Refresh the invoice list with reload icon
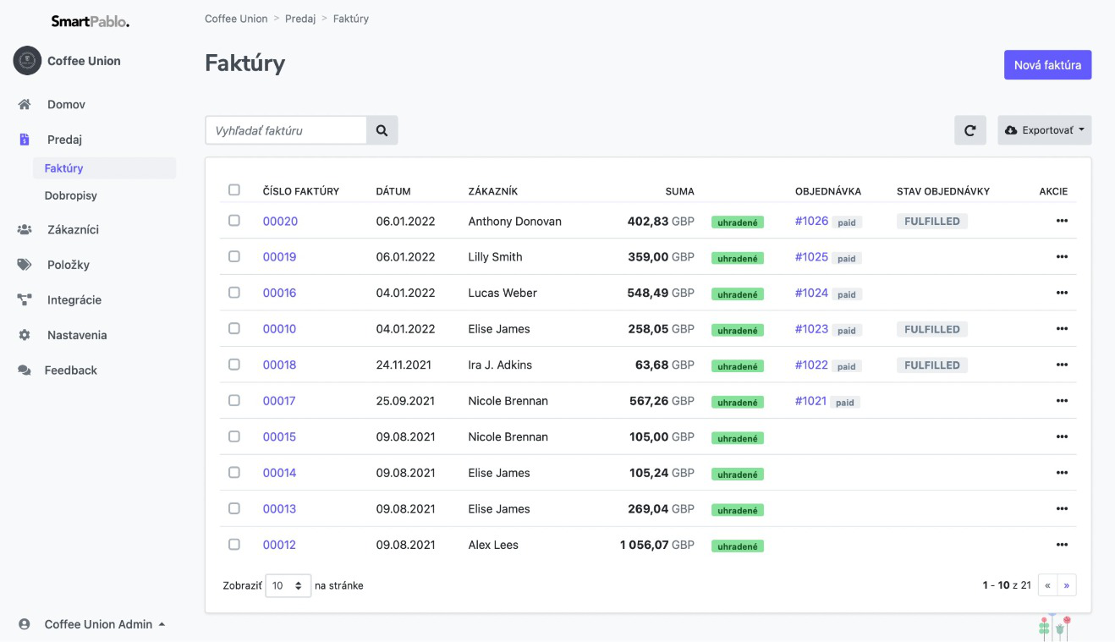 pos(970,129)
